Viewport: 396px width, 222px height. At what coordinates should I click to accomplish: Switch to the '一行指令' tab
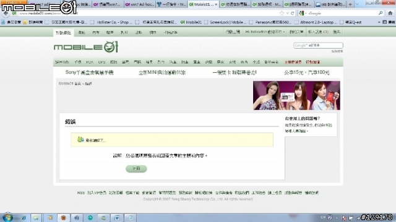(171, 4)
